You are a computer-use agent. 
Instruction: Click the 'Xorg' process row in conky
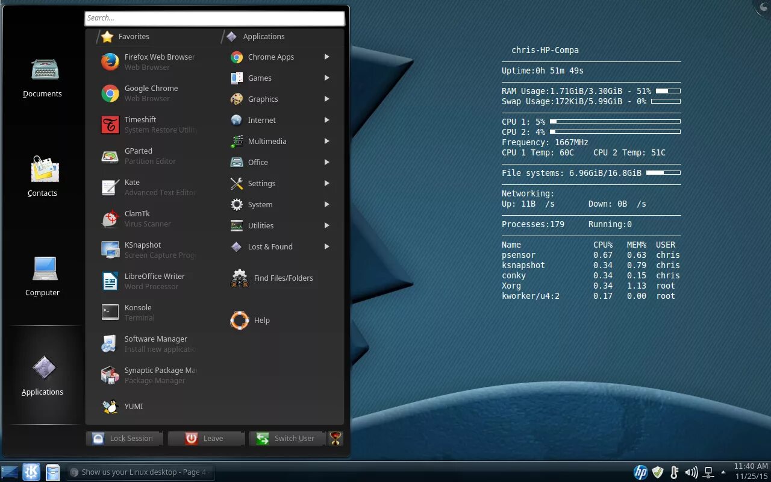click(588, 286)
